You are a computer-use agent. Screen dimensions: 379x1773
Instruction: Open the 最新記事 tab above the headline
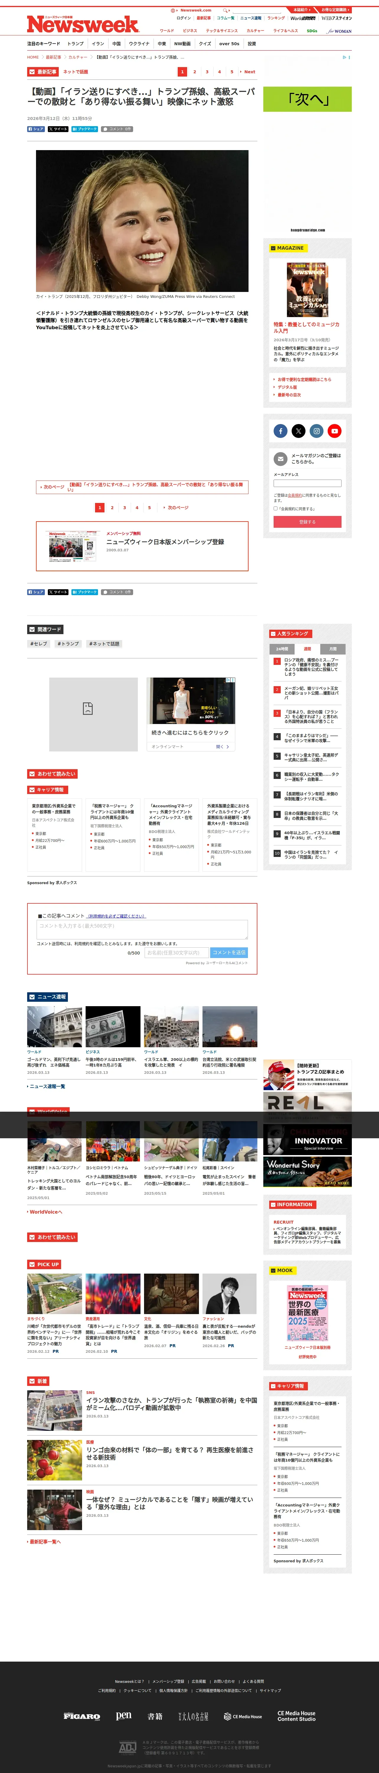(43, 72)
